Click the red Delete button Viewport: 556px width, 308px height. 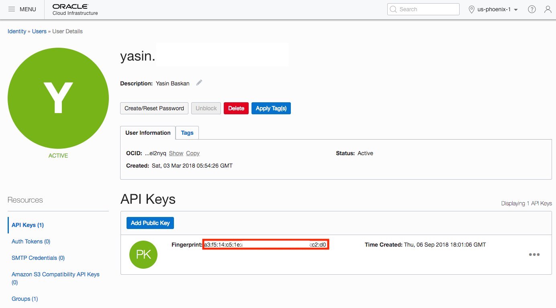pyautogui.click(x=236, y=108)
